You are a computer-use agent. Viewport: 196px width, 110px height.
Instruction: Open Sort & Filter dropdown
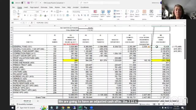(132, 13)
